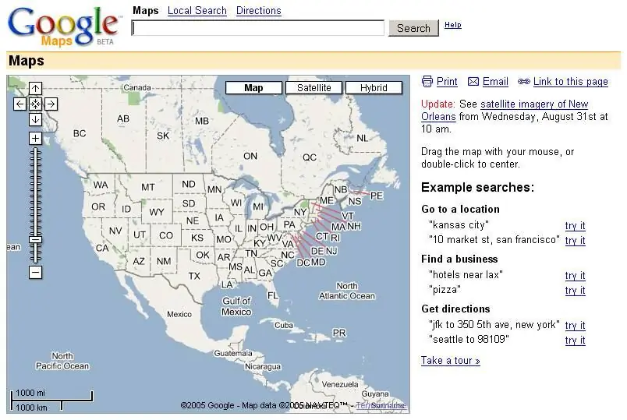Open Link to this page
This screenshot has width=627, height=420.
[x=571, y=82]
